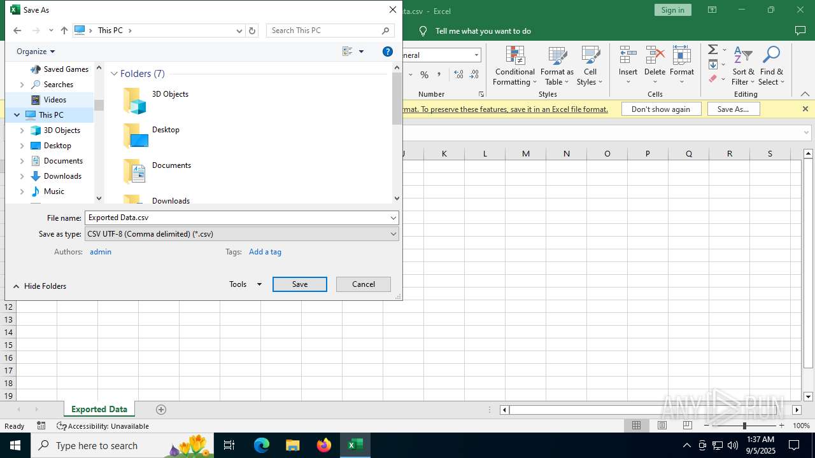Click the Zoom in plus button
The image size is (815, 458).
point(782,426)
